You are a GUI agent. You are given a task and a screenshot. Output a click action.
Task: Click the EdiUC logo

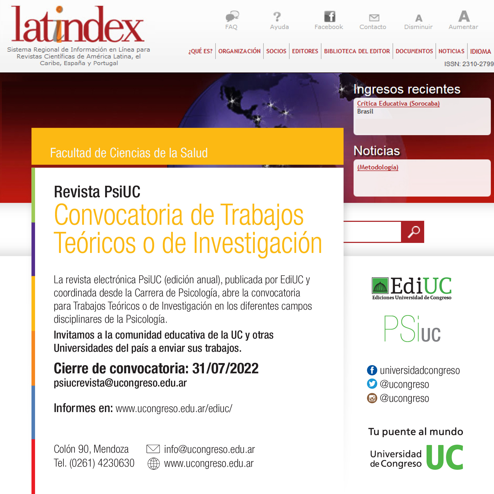[x=412, y=288]
